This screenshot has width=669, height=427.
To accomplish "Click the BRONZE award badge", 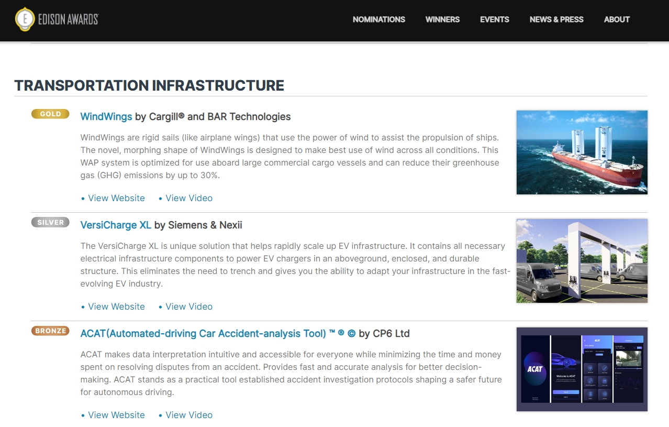I will point(50,331).
